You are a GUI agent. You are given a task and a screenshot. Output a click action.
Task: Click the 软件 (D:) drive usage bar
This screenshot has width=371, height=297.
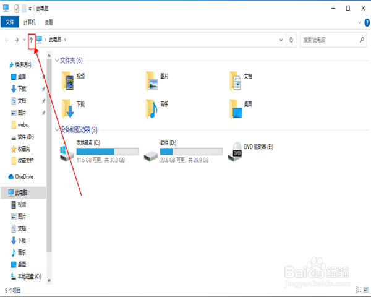pos(191,152)
